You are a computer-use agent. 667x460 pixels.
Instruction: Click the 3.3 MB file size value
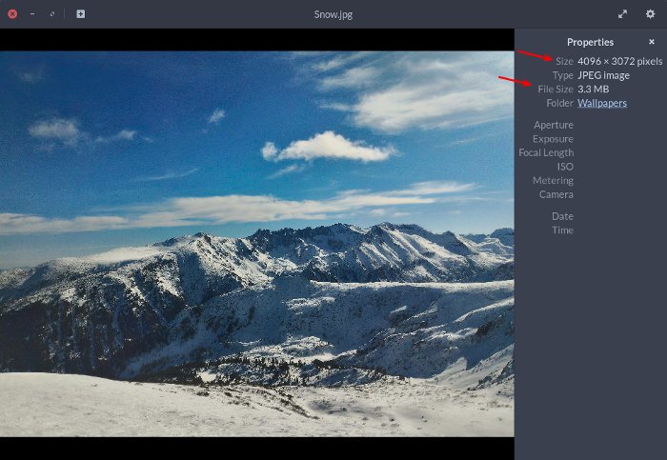coord(593,89)
